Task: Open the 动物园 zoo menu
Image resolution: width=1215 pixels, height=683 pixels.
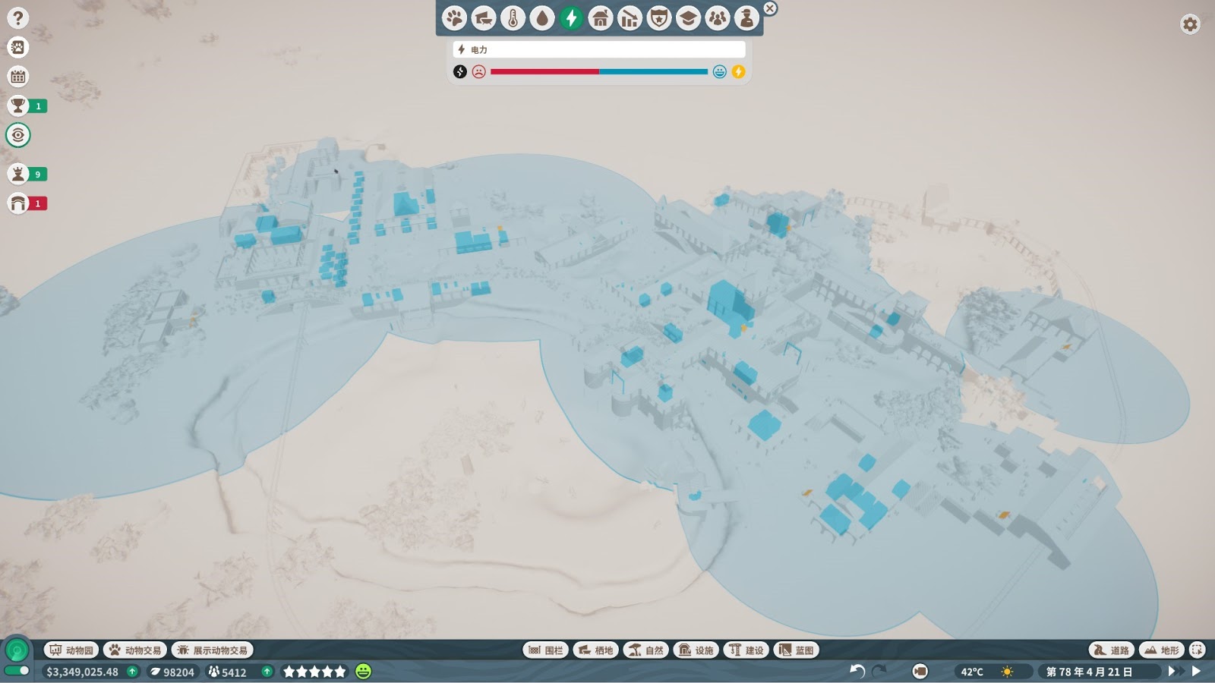Action: pos(71,650)
